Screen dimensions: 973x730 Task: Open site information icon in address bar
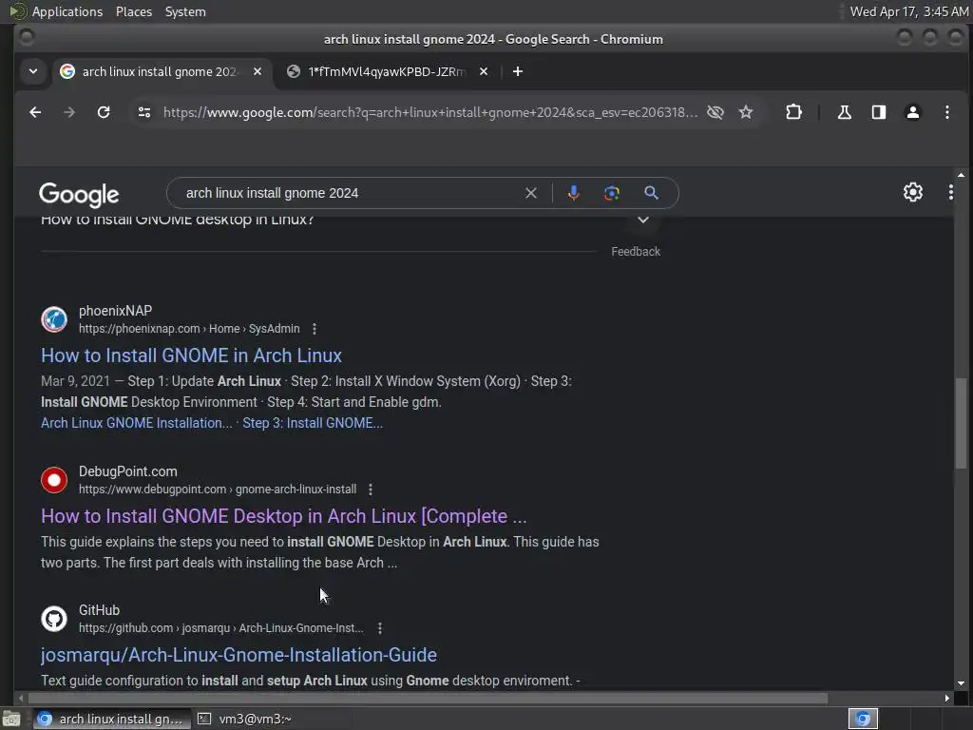(144, 112)
